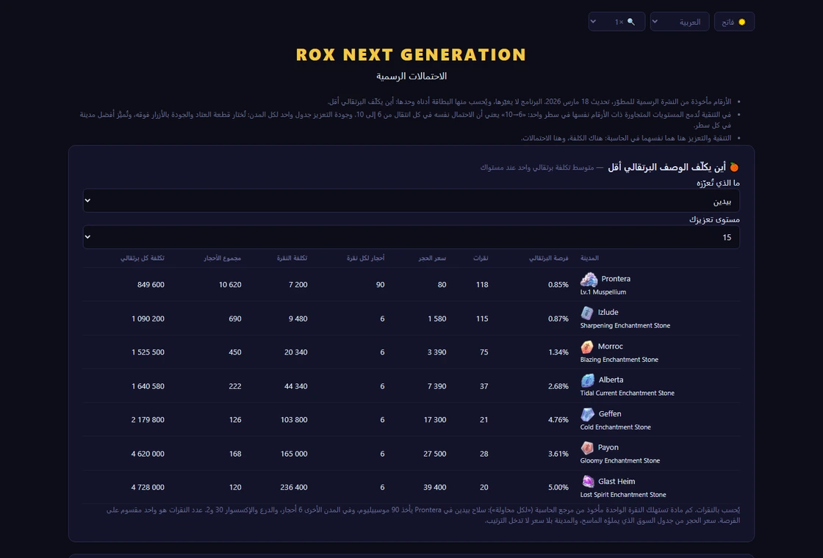Open the بيدين weapon type dropdown
Viewport: 823px width, 558px height.
click(x=411, y=201)
